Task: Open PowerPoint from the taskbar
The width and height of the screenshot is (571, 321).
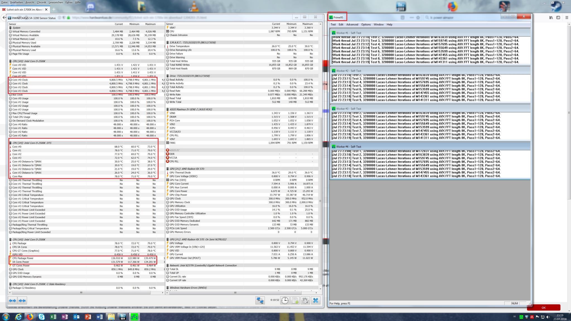Action: [88, 317]
